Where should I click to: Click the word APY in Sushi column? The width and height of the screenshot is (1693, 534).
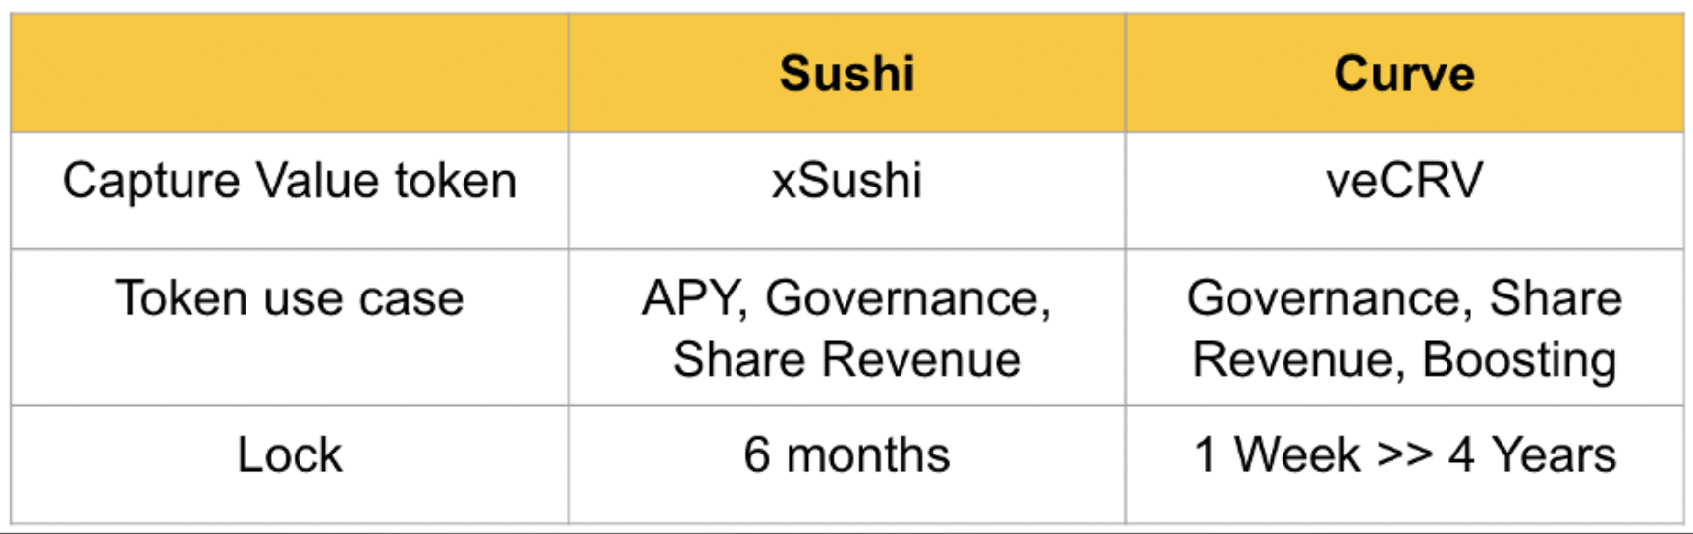click(x=693, y=298)
